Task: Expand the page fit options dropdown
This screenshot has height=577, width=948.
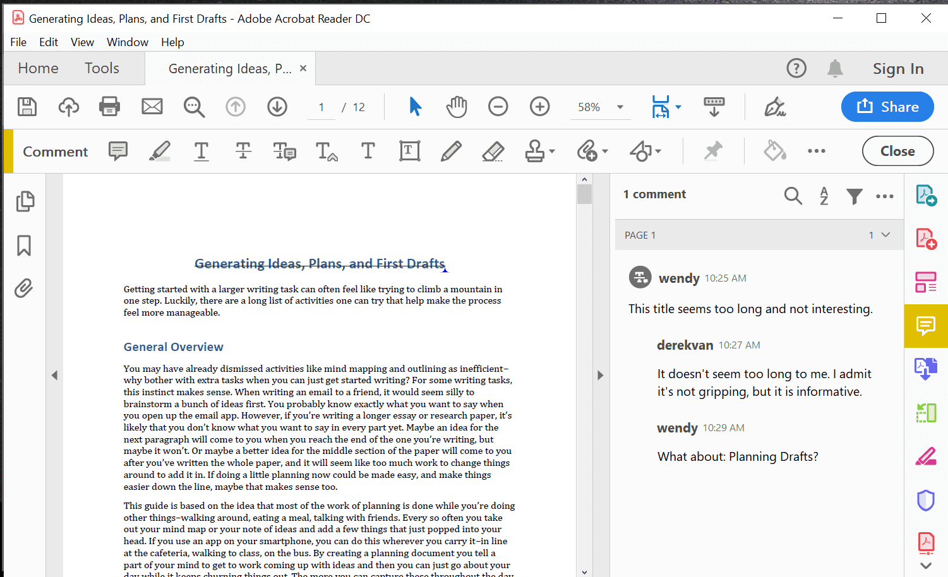Action: pos(678,107)
